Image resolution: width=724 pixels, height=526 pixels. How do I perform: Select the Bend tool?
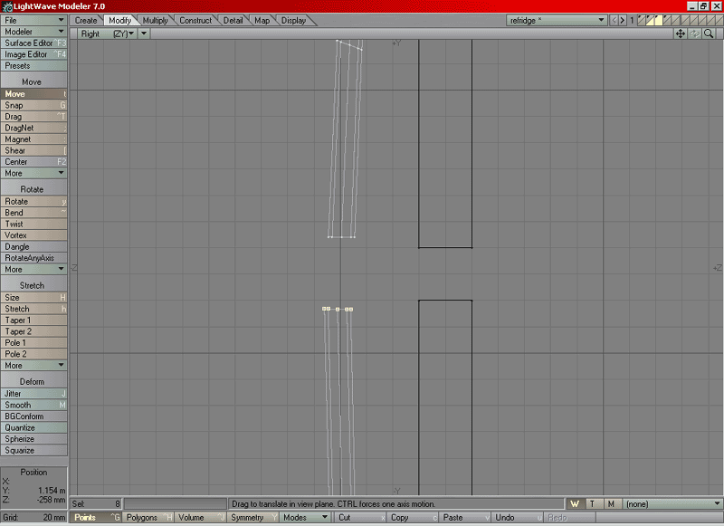point(33,213)
